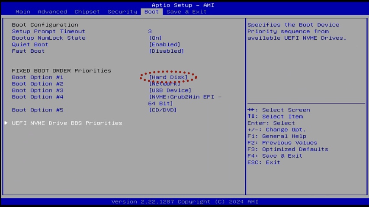The width and height of the screenshot is (369, 207).
Task: Select the Boot Option #5 label
Action: [37, 110]
